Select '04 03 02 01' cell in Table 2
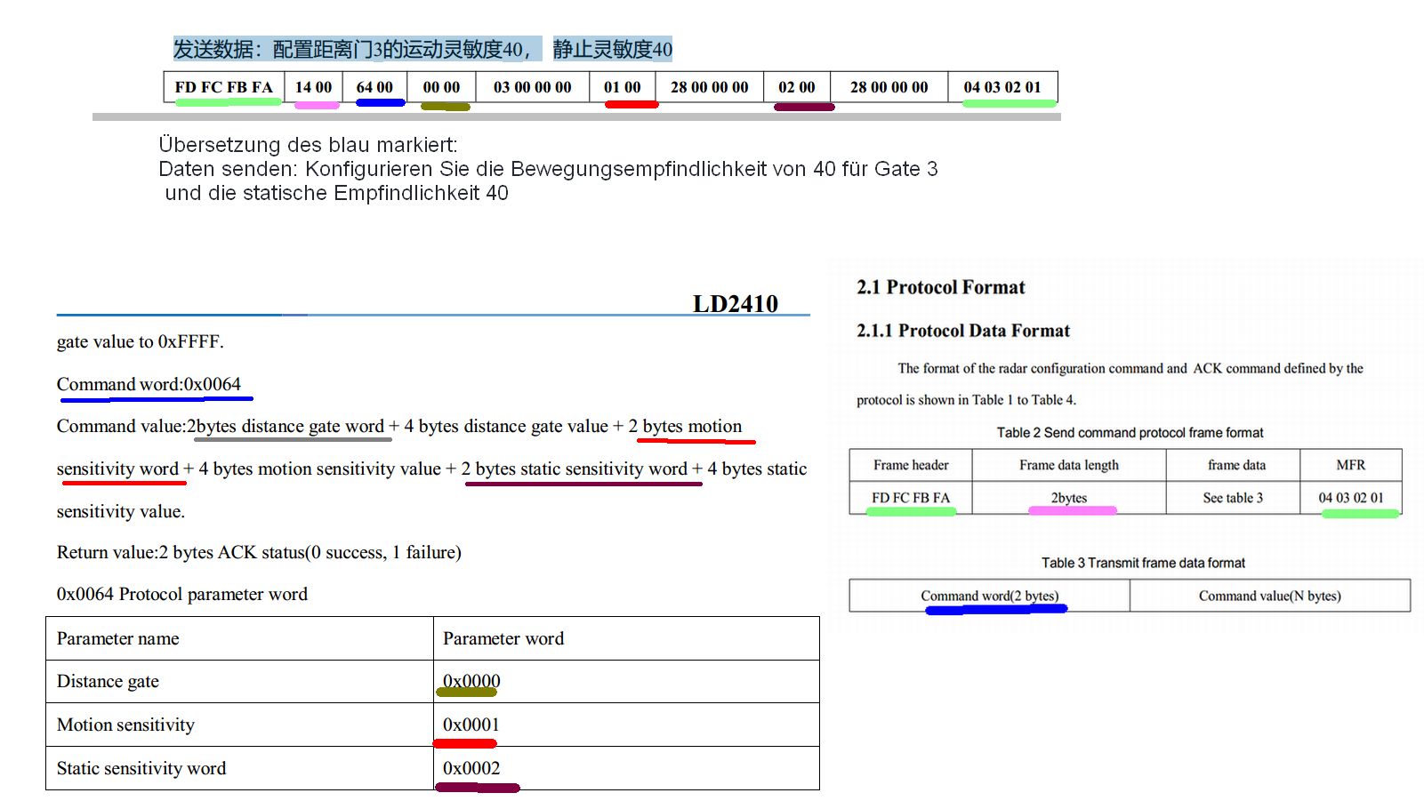The height and width of the screenshot is (809, 1424). [1351, 498]
